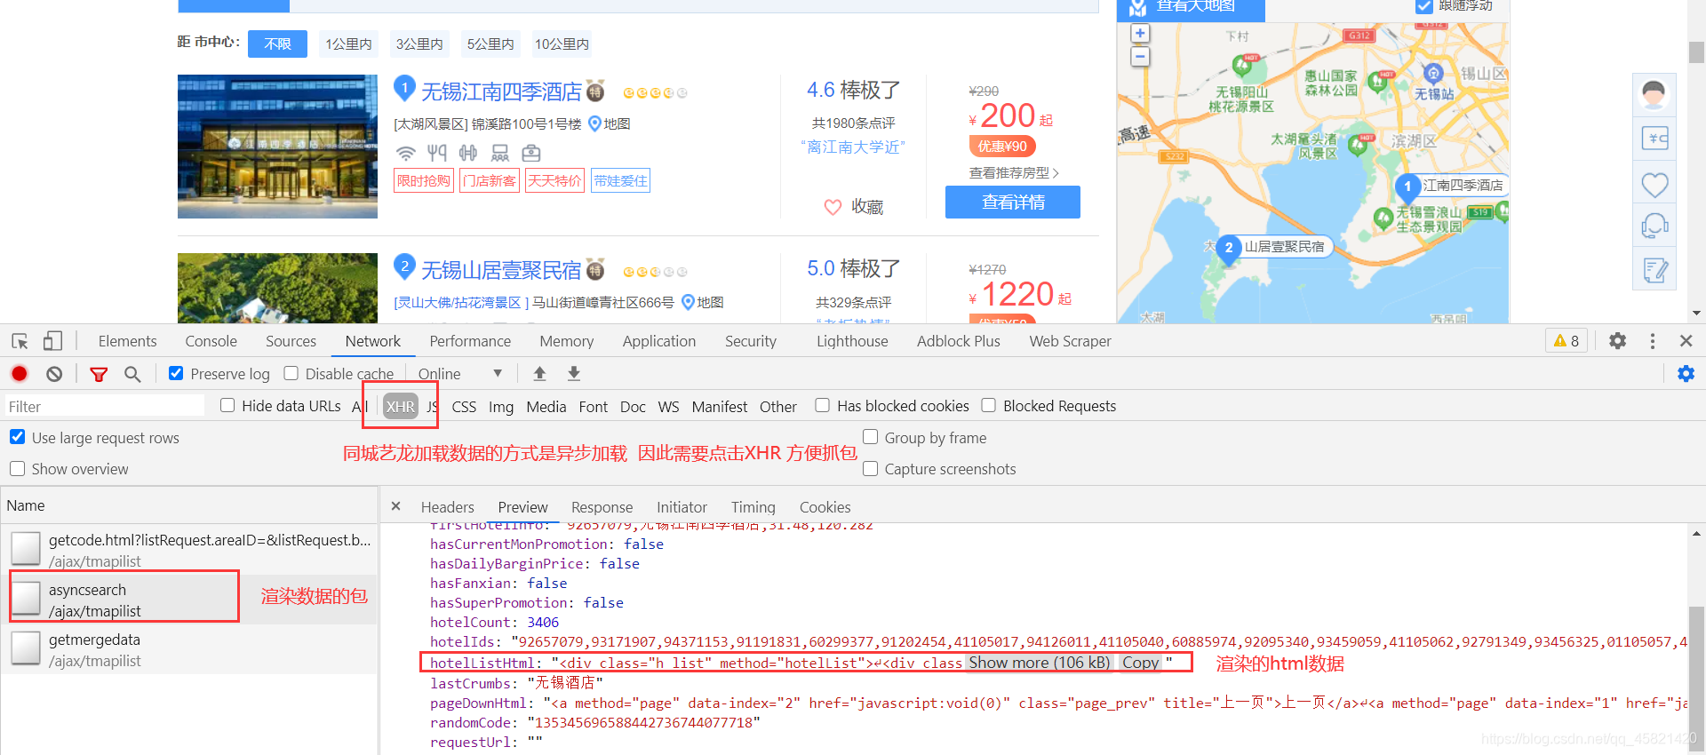Click Export HAR download arrow
This screenshot has width=1706, height=755.
(574, 374)
